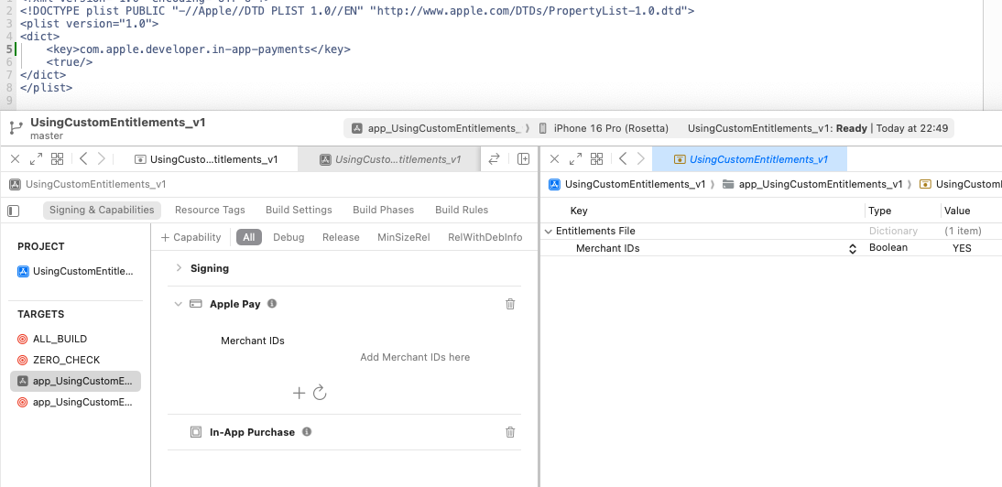The image size is (1002, 487).
Task: Open related items grid in right editor
Action: [597, 159]
